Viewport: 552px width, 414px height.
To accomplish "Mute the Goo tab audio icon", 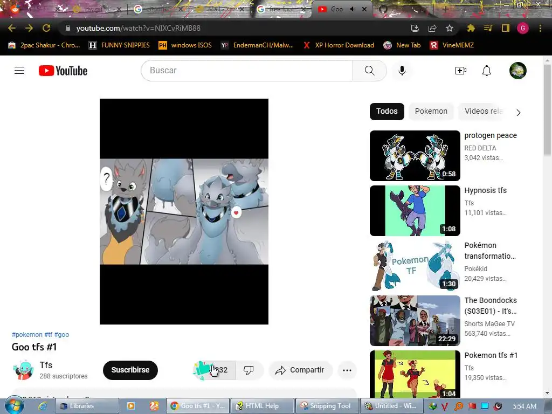I will [x=353, y=9].
